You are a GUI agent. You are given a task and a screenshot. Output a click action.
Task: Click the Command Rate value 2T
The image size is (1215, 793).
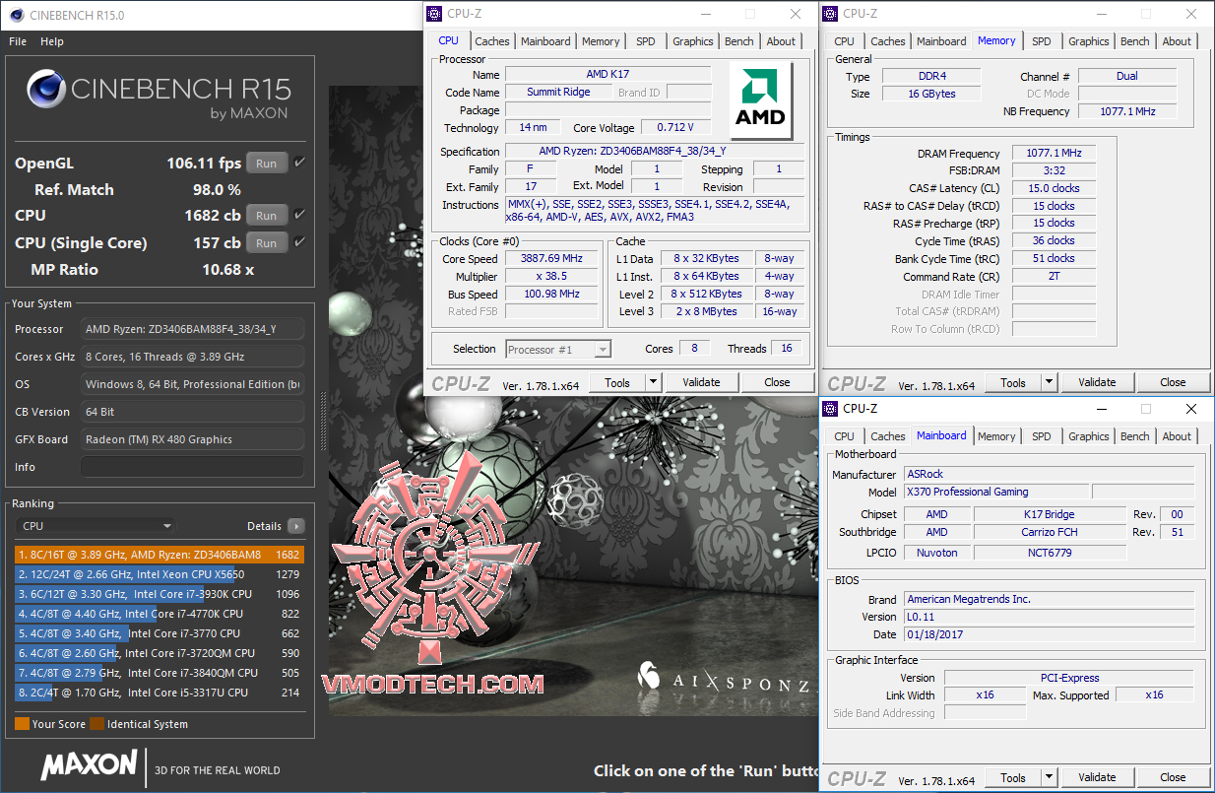click(1055, 277)
